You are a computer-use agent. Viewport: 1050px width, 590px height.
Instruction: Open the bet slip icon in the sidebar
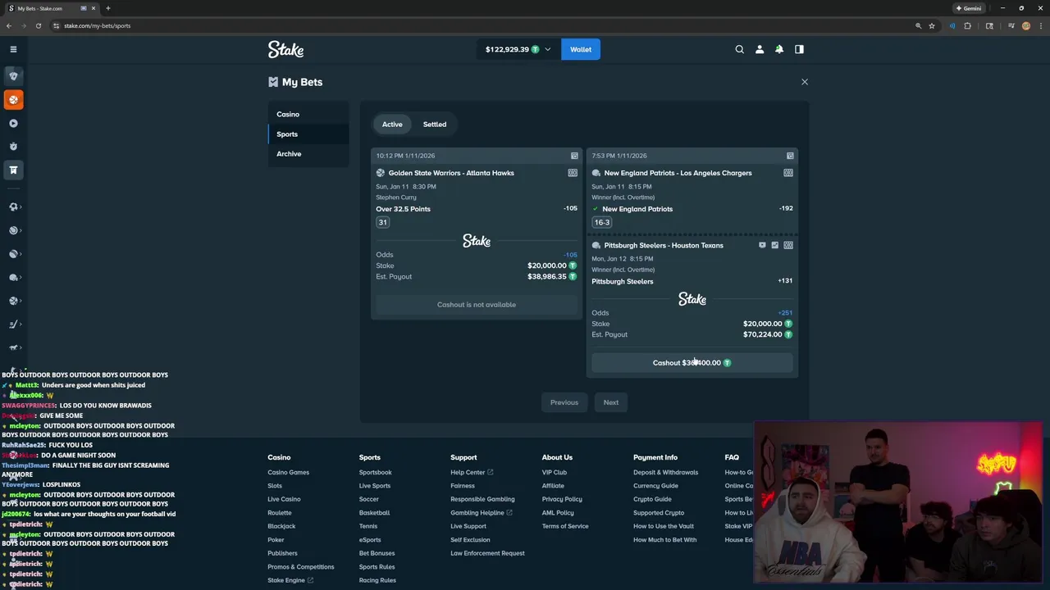[x=13, y=170]
